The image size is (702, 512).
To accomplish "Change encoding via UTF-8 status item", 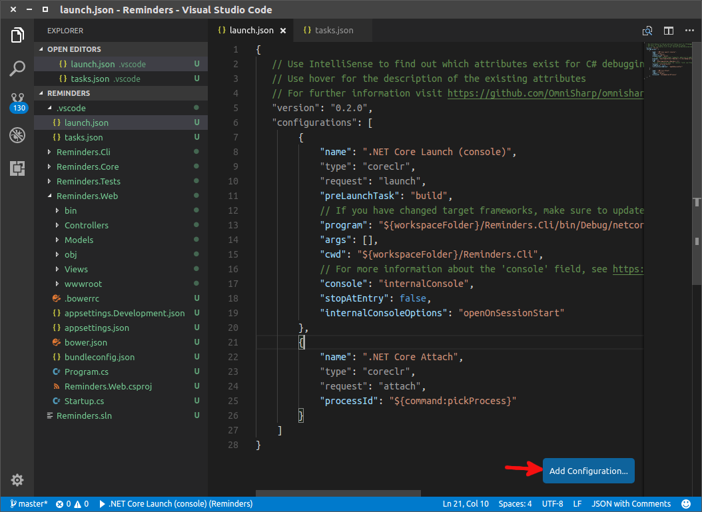I will [552, 504].
